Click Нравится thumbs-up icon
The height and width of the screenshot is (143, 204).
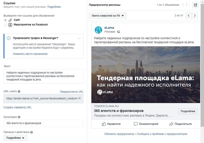point(104,124)
